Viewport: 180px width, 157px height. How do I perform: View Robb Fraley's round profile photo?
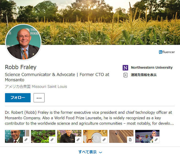24,42
